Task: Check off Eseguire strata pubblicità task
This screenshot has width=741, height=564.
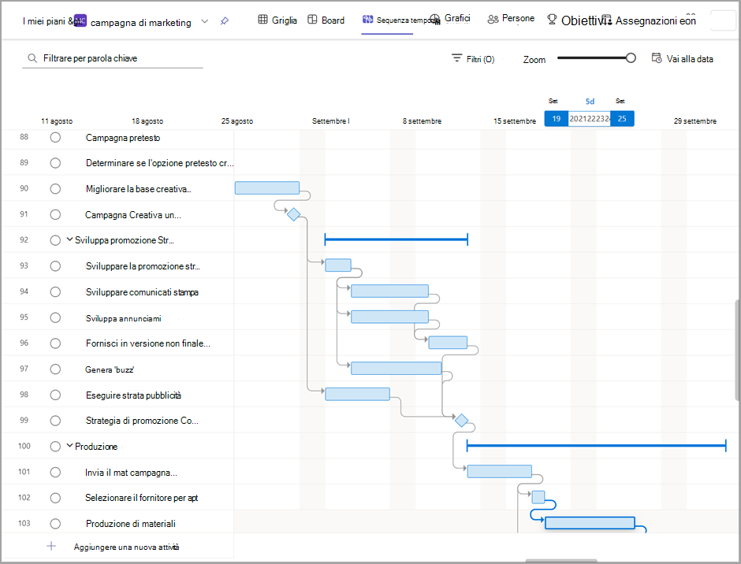Action: (x=55, y=395)
